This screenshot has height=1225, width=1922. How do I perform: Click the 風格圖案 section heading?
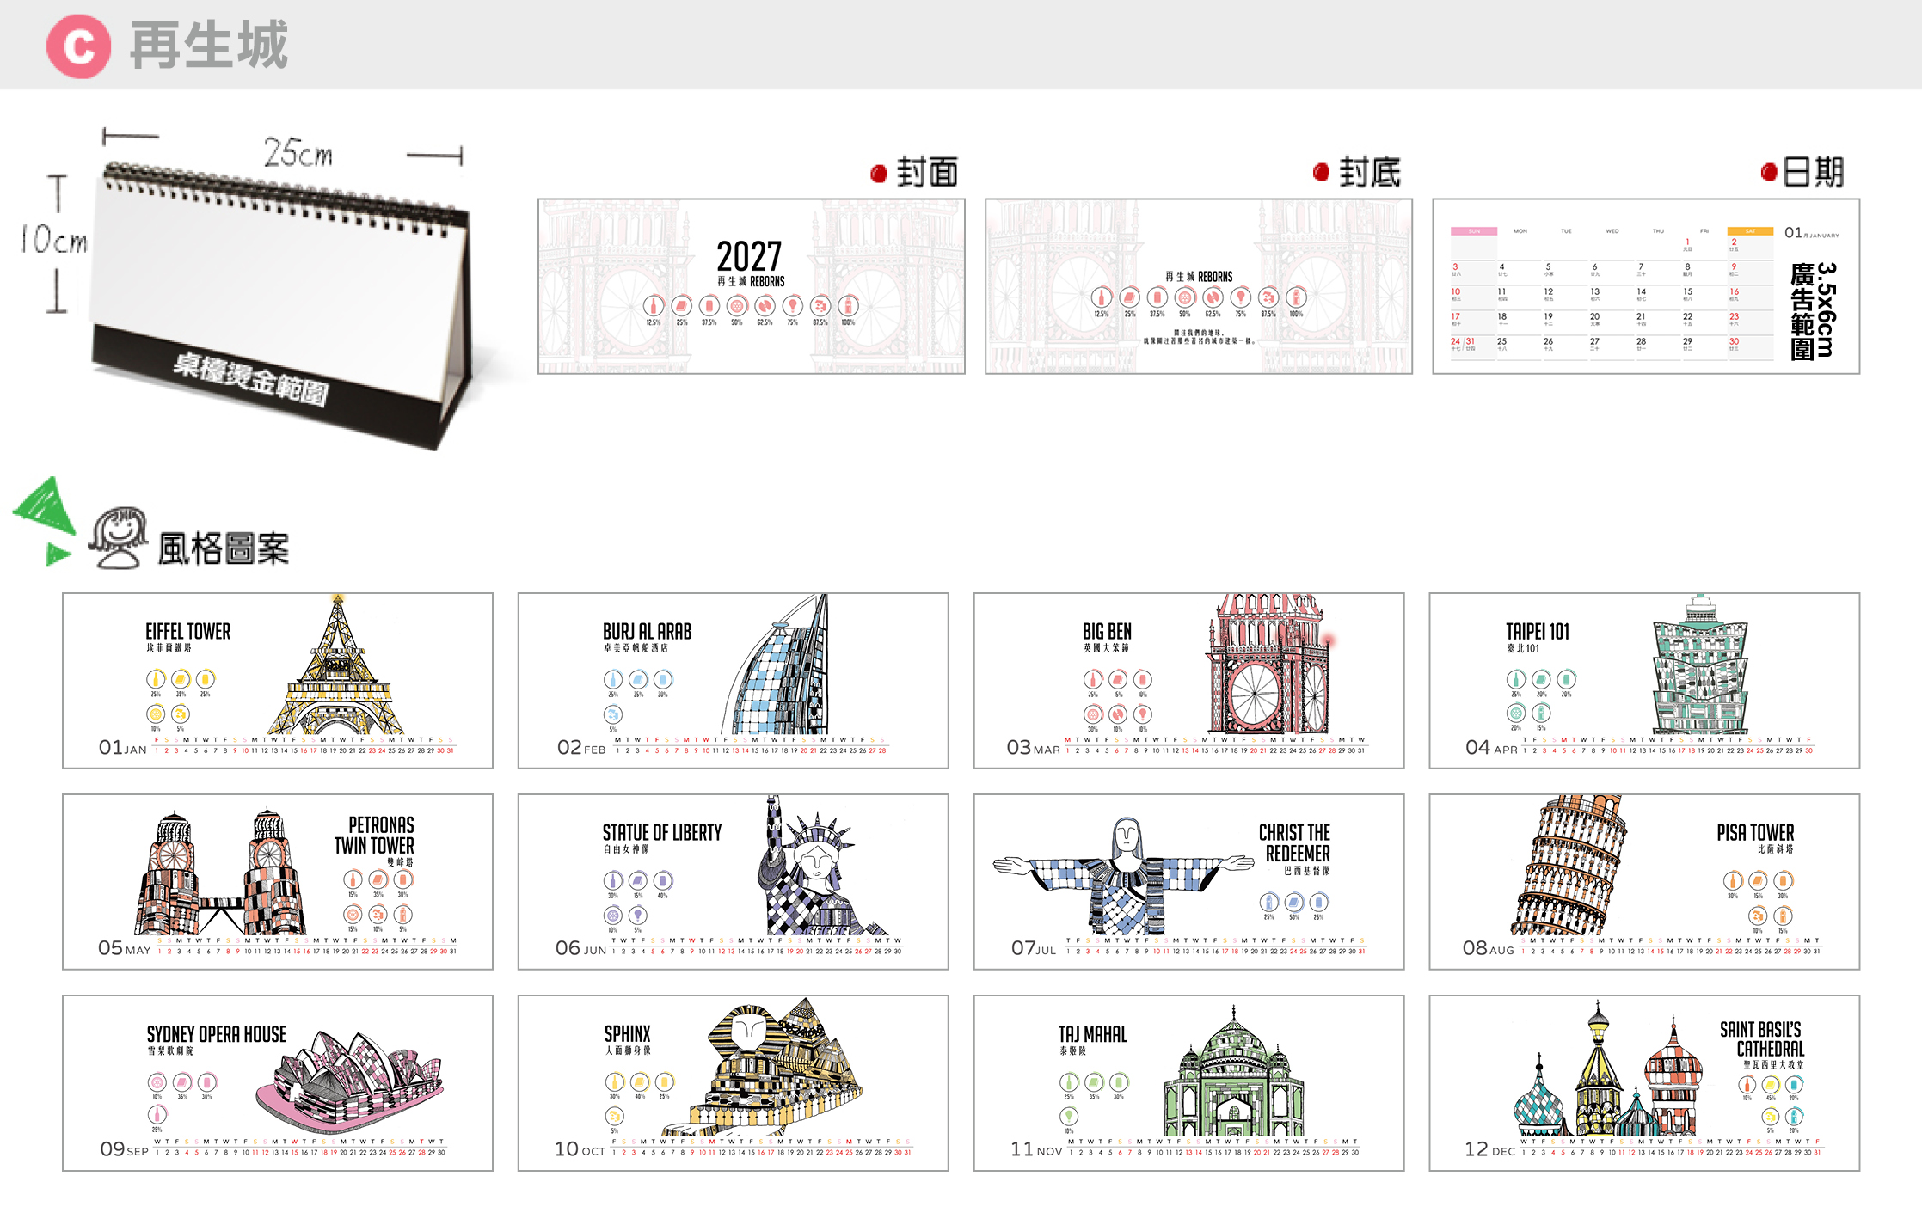click(224, 548)
